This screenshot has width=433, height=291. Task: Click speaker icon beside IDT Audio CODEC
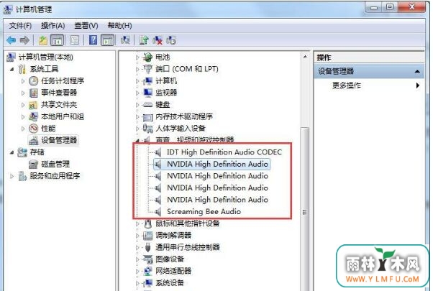[x=158, y=152]
